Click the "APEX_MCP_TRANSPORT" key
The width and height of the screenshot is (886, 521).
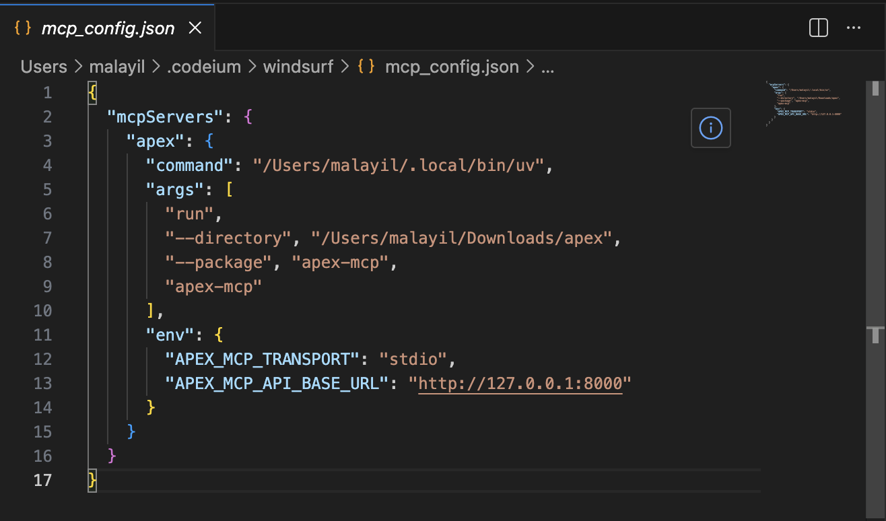(263, 359)
